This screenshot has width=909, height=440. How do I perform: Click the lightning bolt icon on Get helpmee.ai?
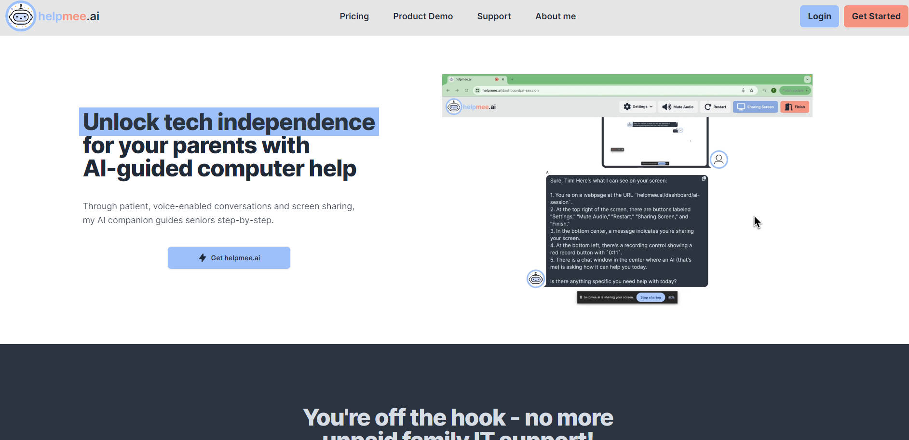[203, 258]
